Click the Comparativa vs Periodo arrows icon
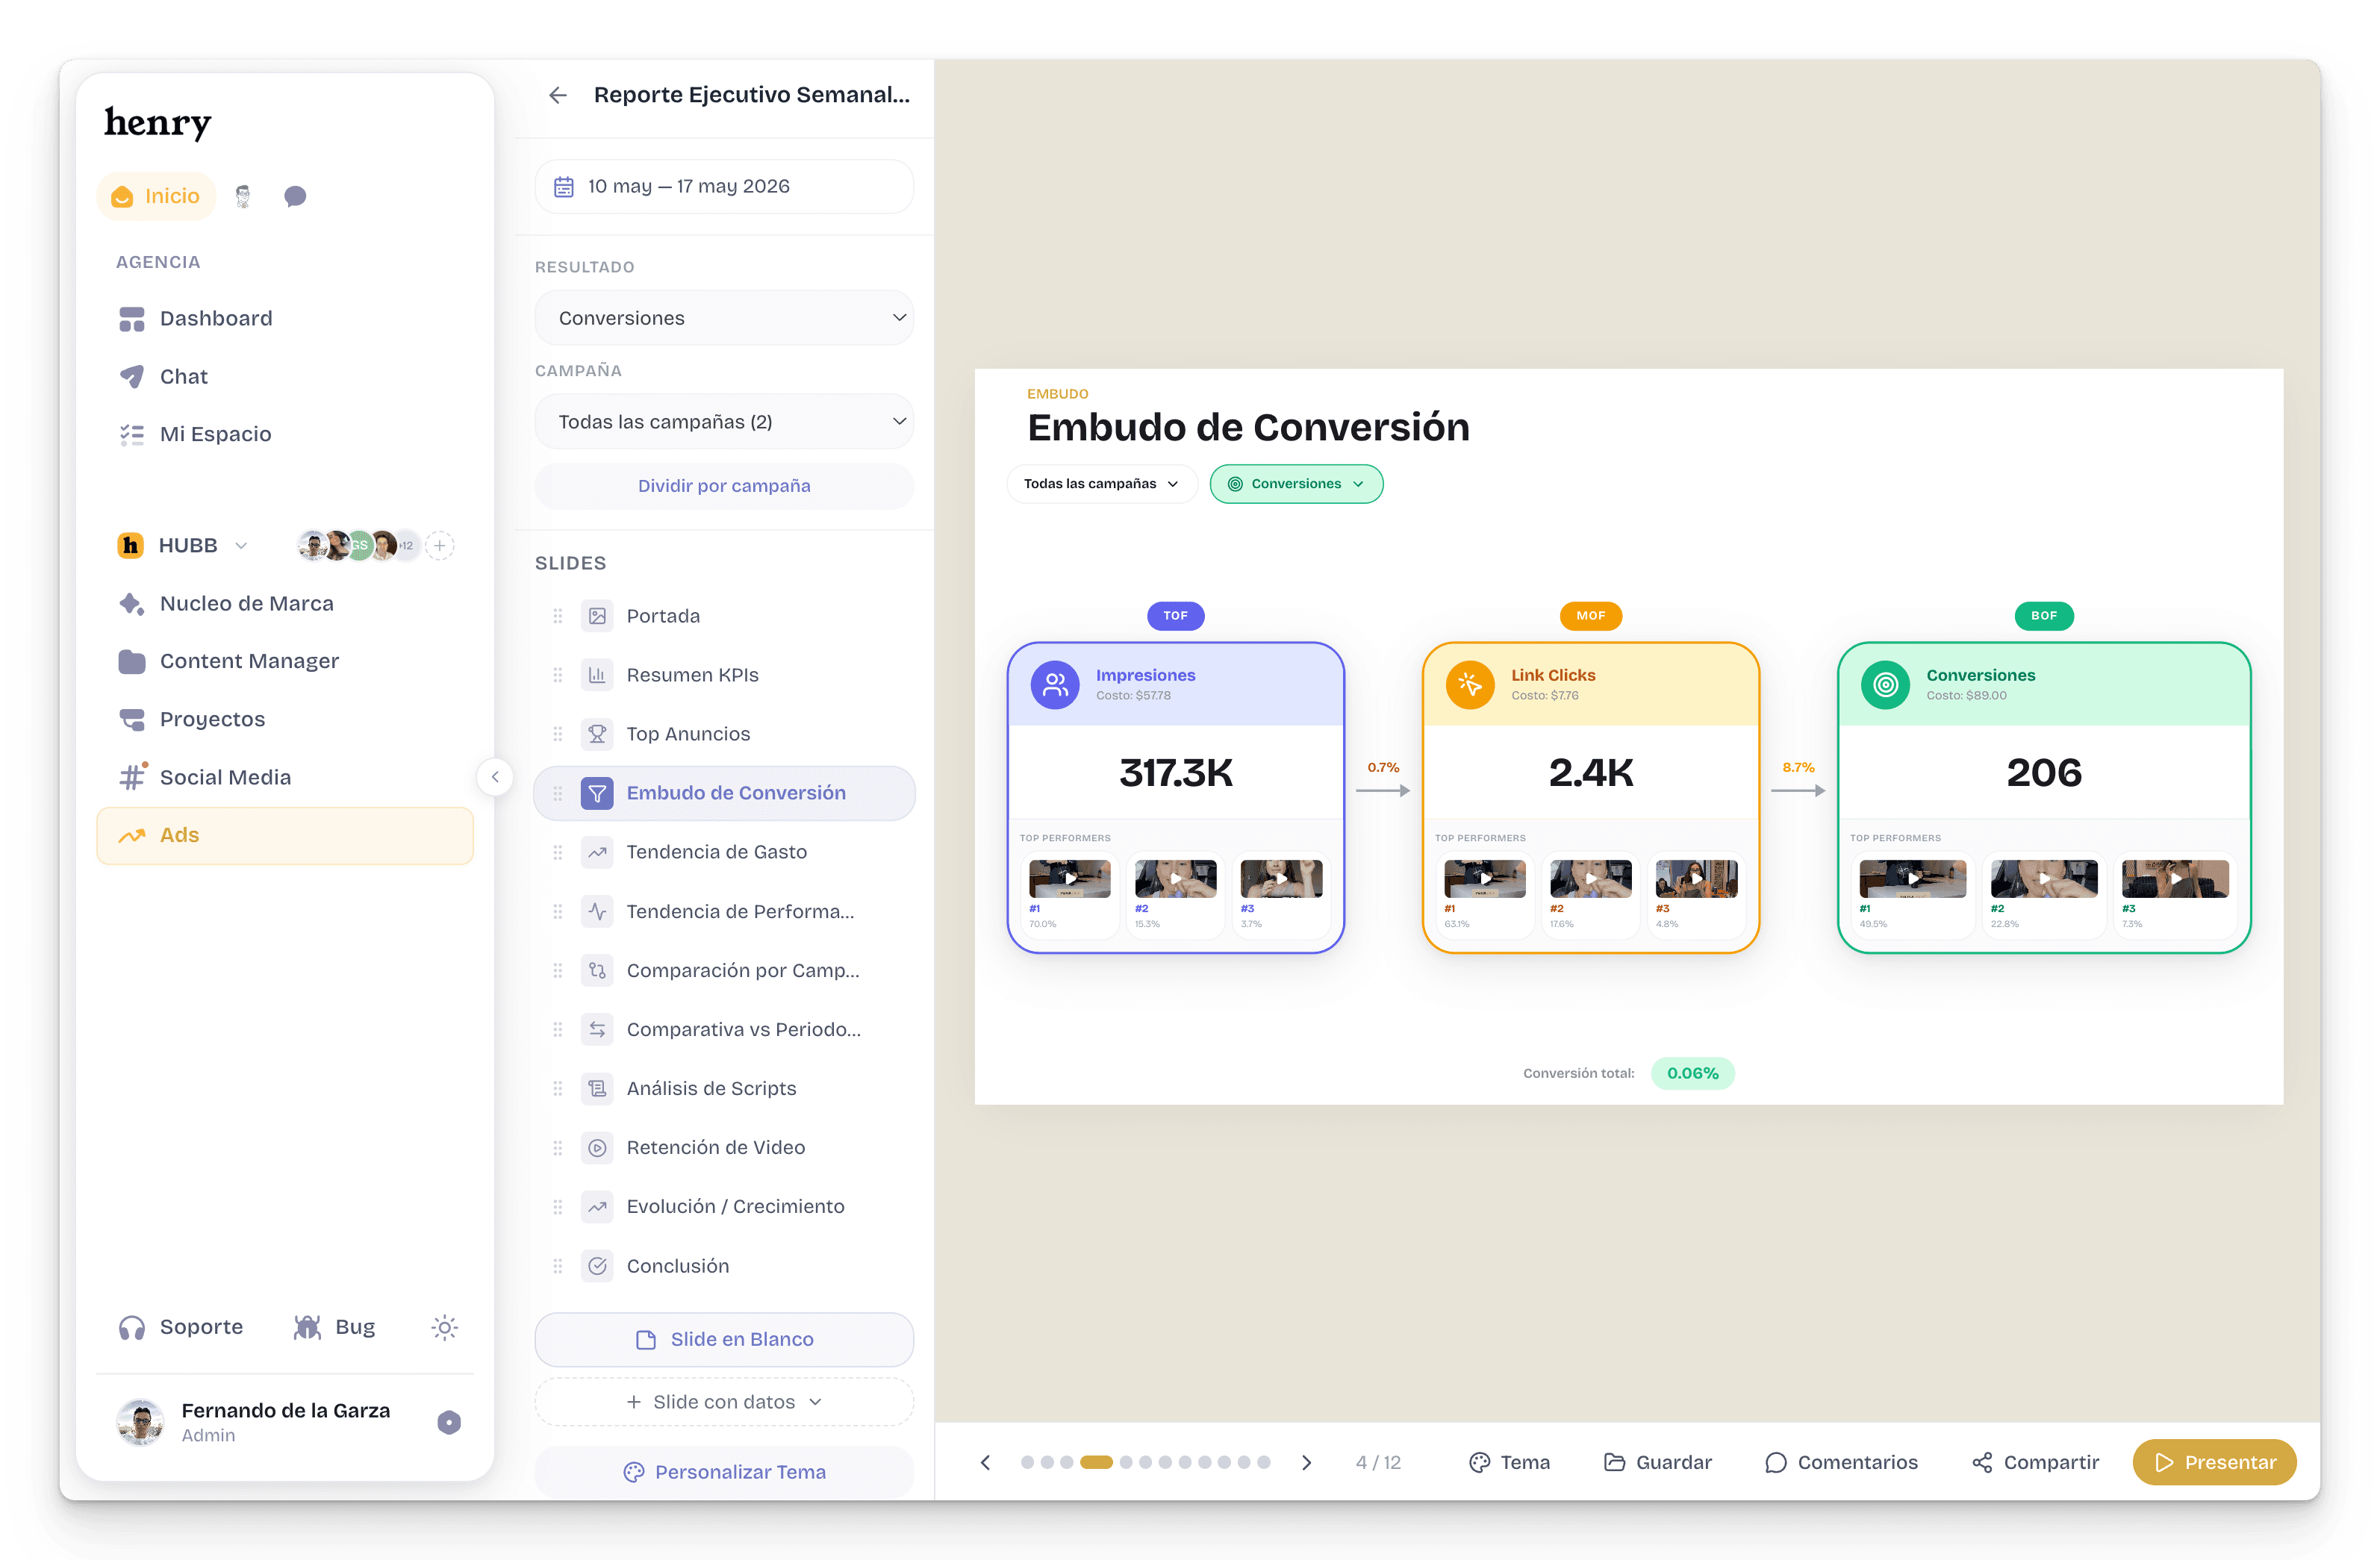Image resolution: width=2380 pixels, height=1560 pixels. (597, 1029)
